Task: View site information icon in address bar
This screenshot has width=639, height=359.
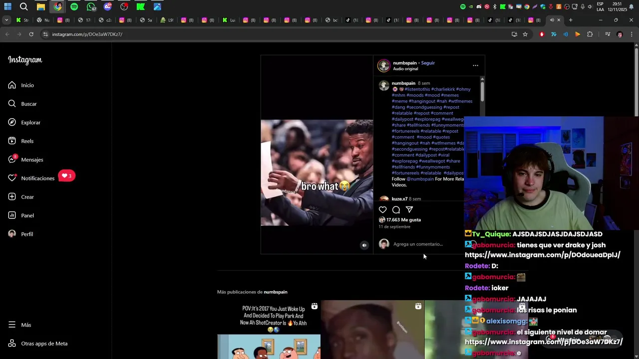Action: (45, 34)
